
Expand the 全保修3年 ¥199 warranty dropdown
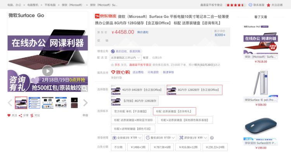click(x=127, y=138)
